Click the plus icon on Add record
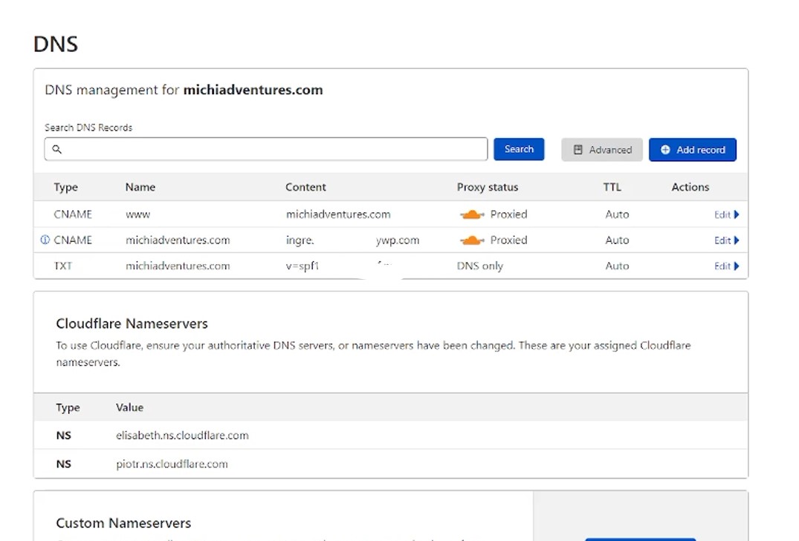 click(x=665, y=150)
